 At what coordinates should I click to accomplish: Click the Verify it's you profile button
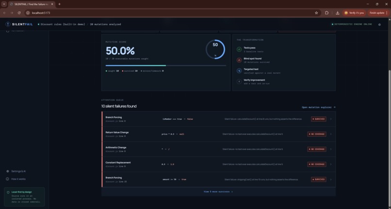click(x=354, y=13)
